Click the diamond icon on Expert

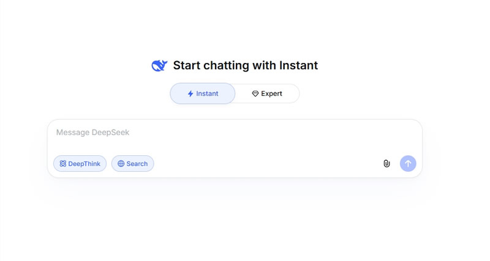[255, 94]
